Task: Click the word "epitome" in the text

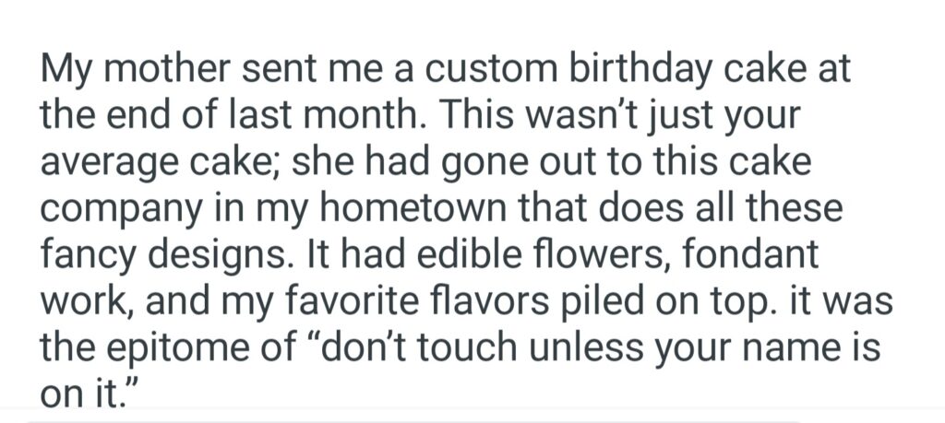Action: click(178, 347)
